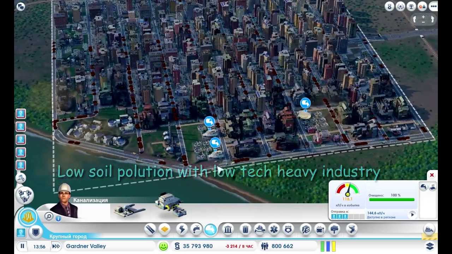This screenshot has width=452, height=254.
Task: Click the Отправка в: destination icons
Action: click(347, 217)
